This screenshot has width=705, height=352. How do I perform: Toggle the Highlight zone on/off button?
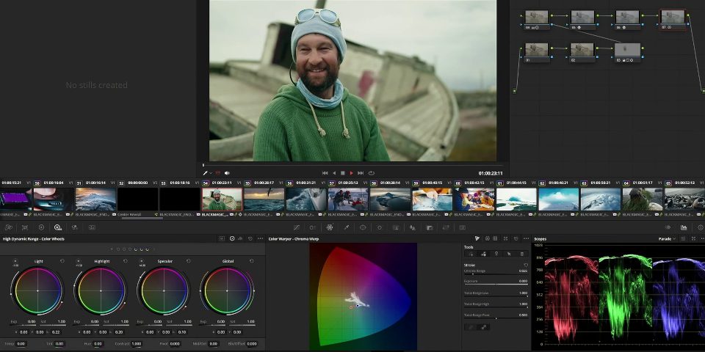pos(78,261)
